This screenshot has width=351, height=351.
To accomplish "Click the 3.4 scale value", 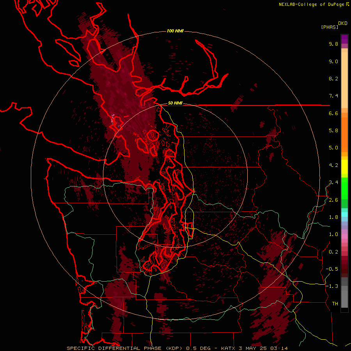I will (x=333, y=183).
